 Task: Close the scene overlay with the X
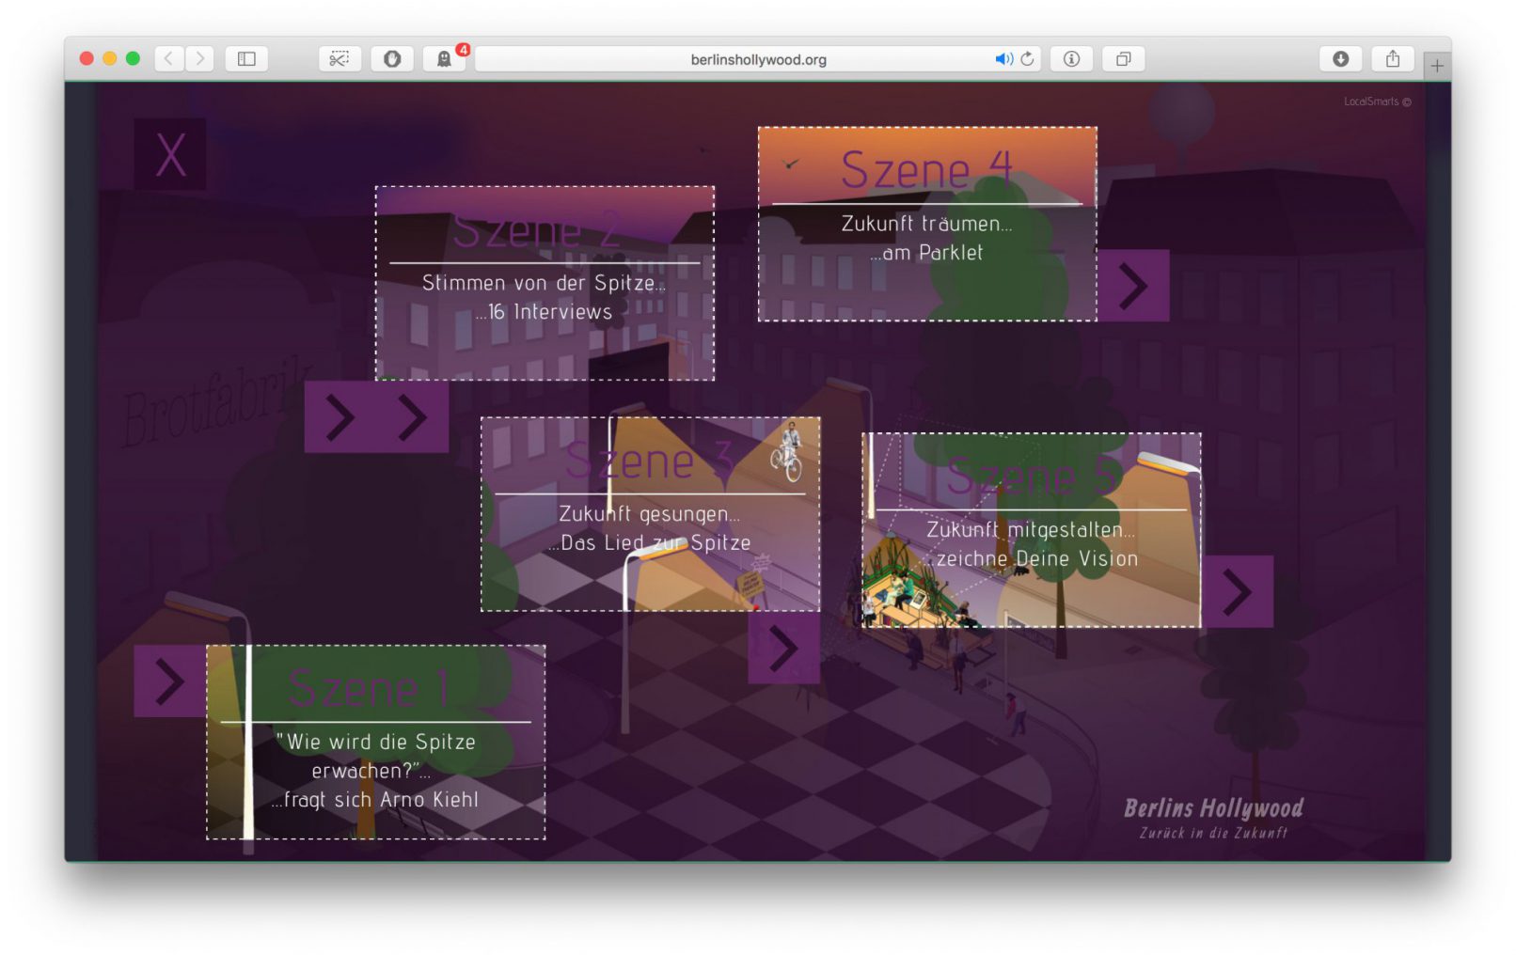point(170,155)
